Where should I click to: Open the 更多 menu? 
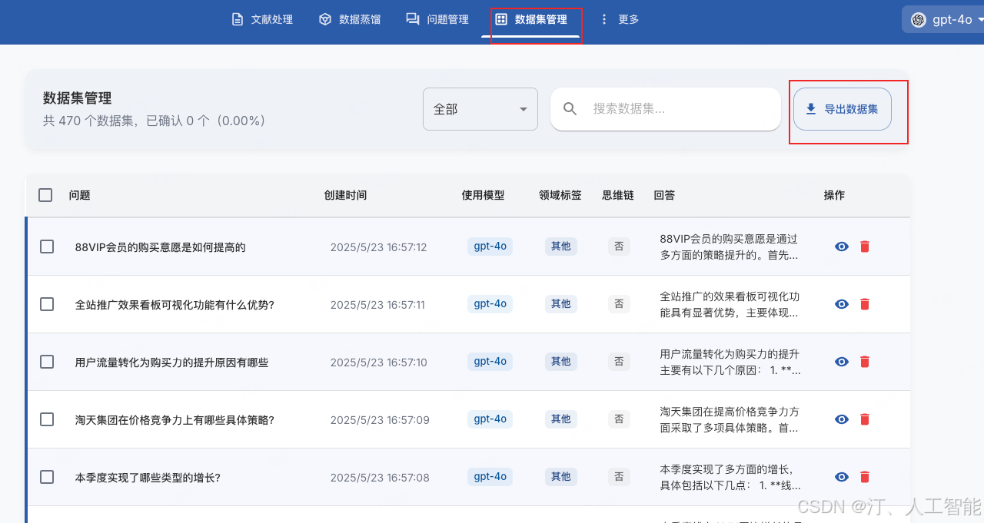(619, 19)
